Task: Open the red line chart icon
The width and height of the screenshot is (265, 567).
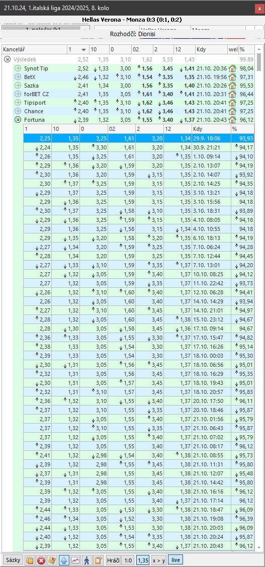Action: (x=75, y=560)
